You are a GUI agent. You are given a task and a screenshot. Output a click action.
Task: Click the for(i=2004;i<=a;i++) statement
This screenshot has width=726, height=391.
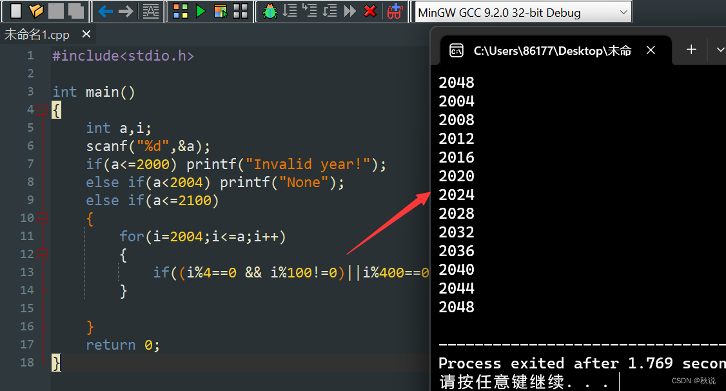click(x=203, y=236)
